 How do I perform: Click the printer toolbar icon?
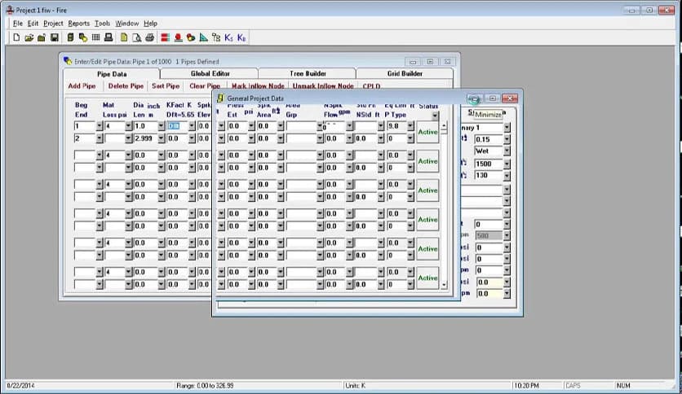point(149,37)
